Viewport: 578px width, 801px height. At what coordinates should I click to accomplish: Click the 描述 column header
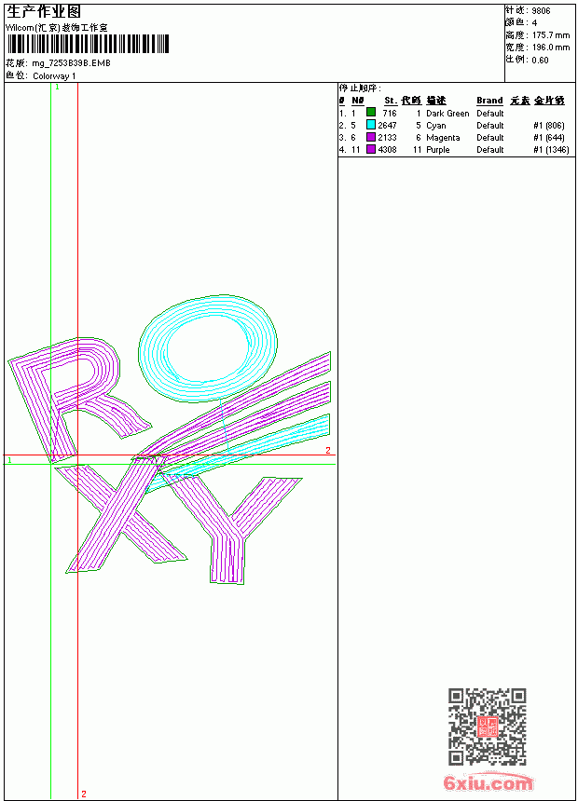click(x=436, y=101)
